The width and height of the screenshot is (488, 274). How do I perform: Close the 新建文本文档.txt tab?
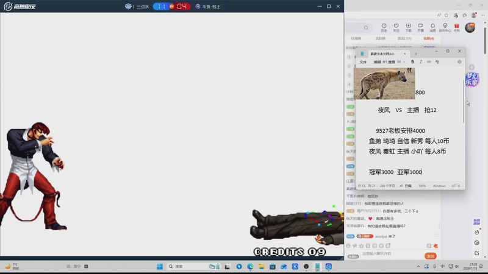click(405, 54)
